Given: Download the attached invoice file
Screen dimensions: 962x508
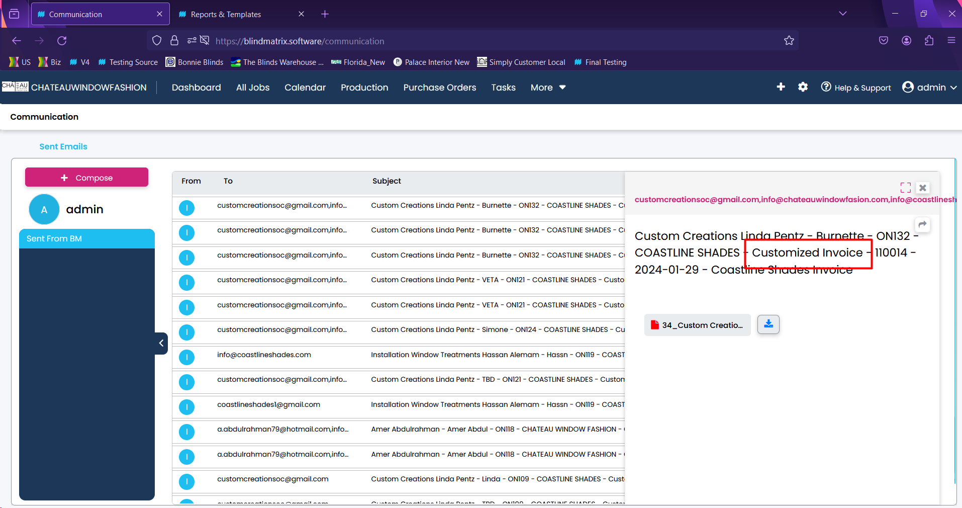Looking at the screenshot, I should pyautogui.click(x=768, y=324).
